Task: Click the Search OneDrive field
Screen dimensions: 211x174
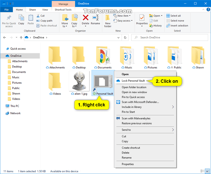Action: click(x=170, y=37)
